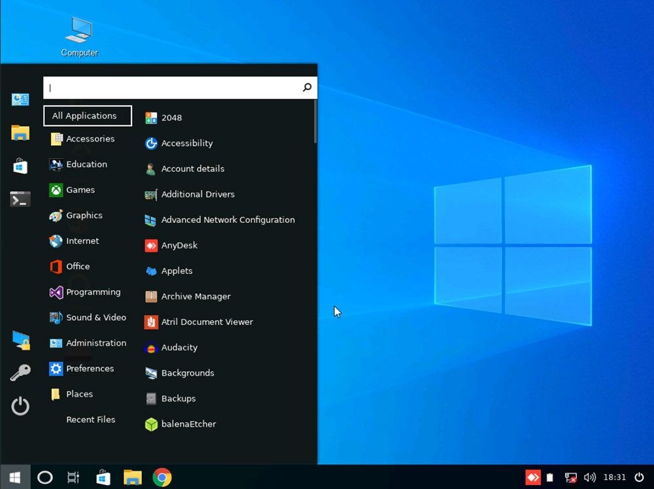Launch Archive Manager icon
The image size is (654, 489).
tap(151, 296)
